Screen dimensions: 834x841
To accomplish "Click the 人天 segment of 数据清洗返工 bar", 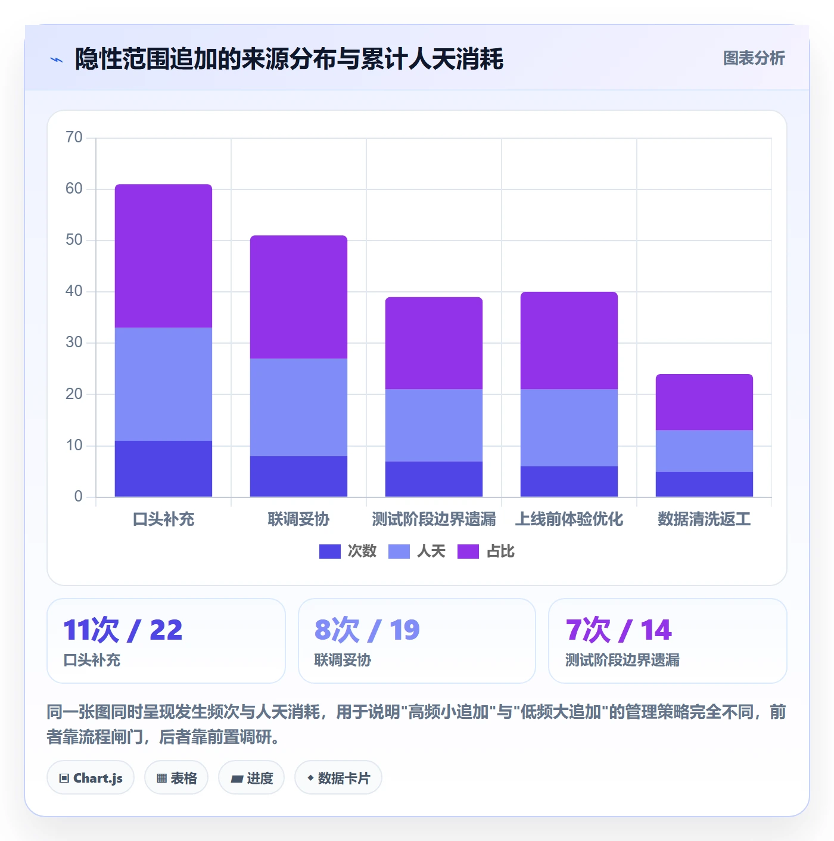I will coord(704,451).
